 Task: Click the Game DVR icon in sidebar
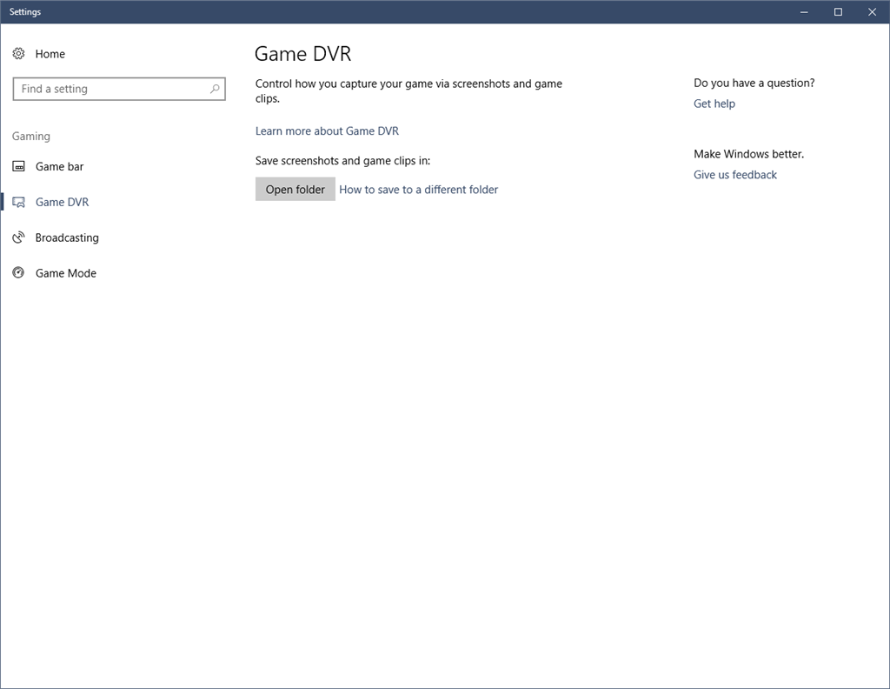pos(19,202)
